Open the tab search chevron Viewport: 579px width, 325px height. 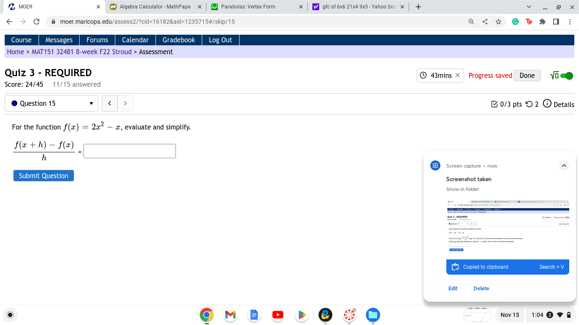pyautogui.click(x=529, y=7)
